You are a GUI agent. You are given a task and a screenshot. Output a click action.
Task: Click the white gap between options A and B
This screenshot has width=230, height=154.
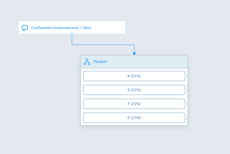coord(134,83)
